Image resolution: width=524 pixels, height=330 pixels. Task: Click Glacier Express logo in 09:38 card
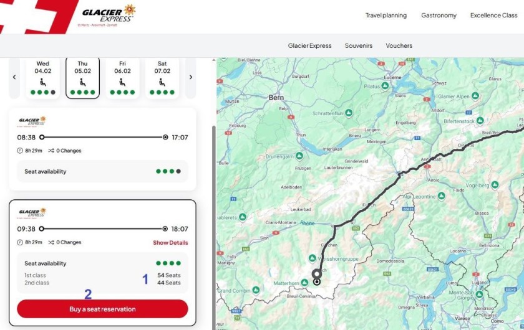[x=32, y=213]
